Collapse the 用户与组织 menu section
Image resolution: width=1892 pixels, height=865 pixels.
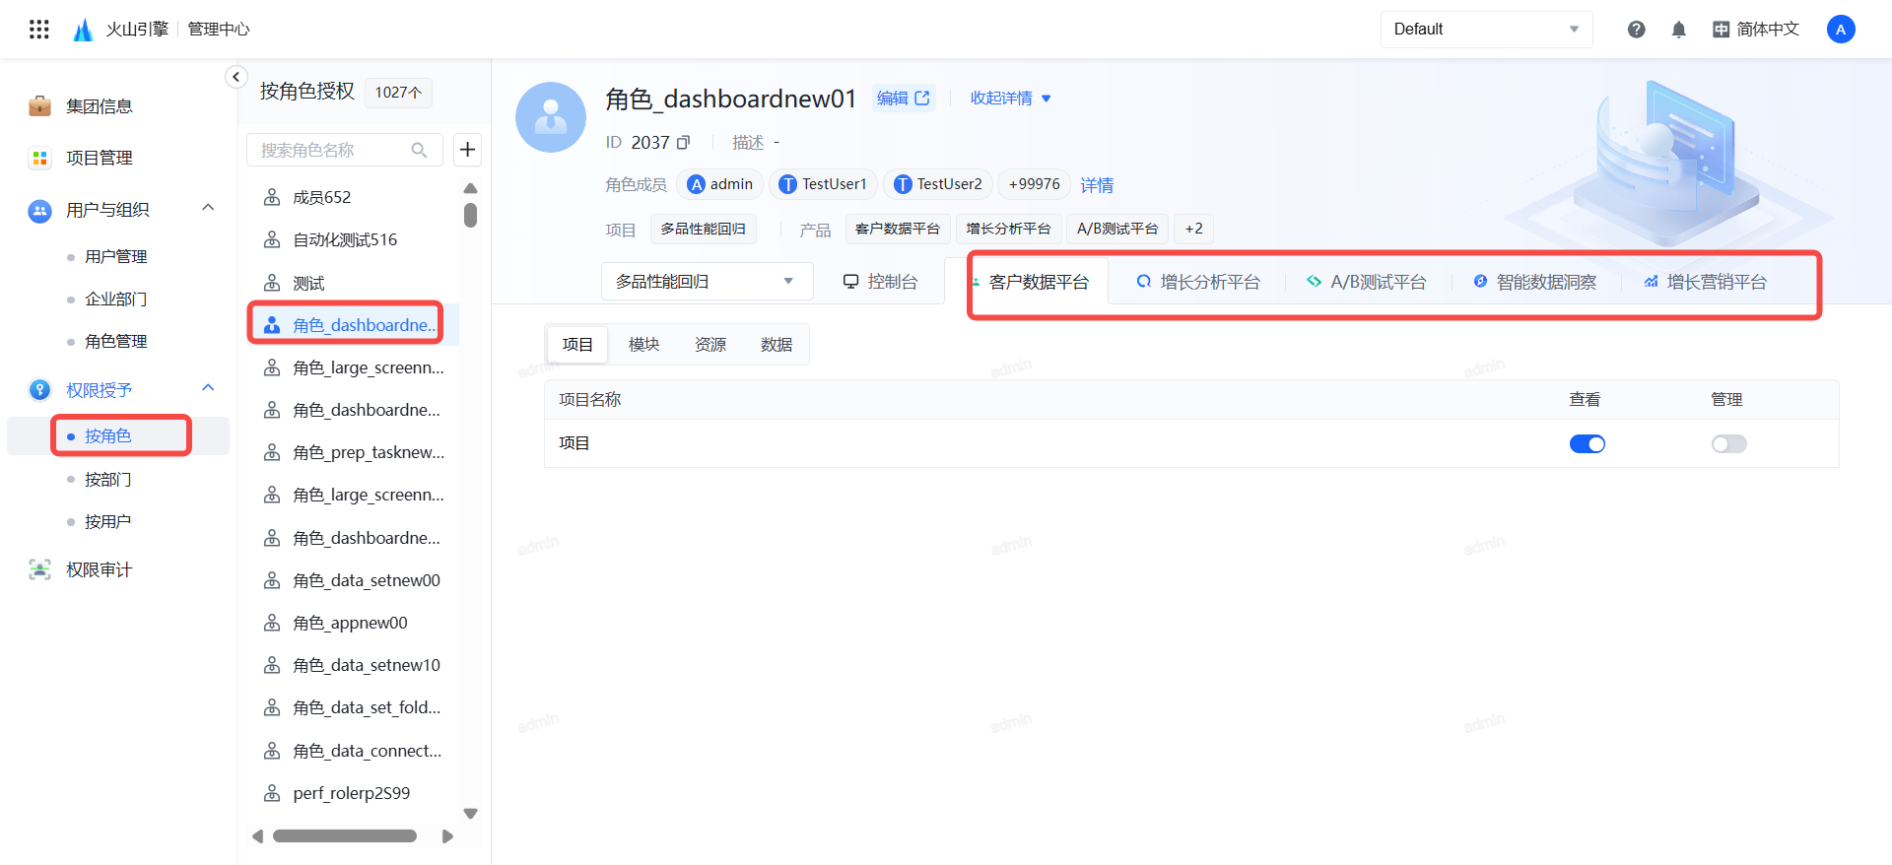coord(208,208)
